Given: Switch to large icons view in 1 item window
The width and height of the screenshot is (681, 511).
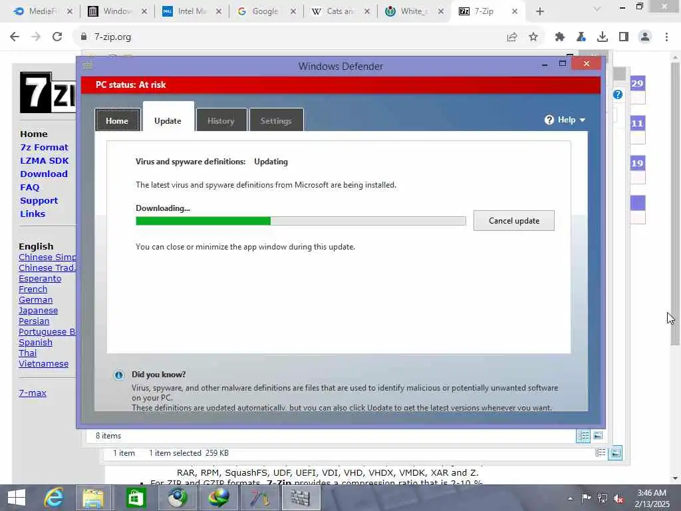Looking at the screenshot, I should [x=615, y=452].
